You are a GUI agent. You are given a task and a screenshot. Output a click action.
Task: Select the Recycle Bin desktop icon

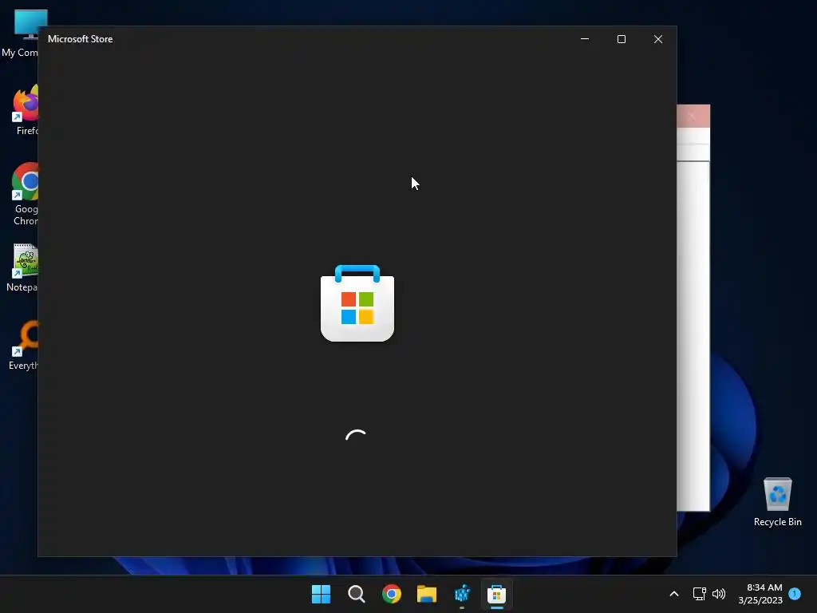(777, 502)
